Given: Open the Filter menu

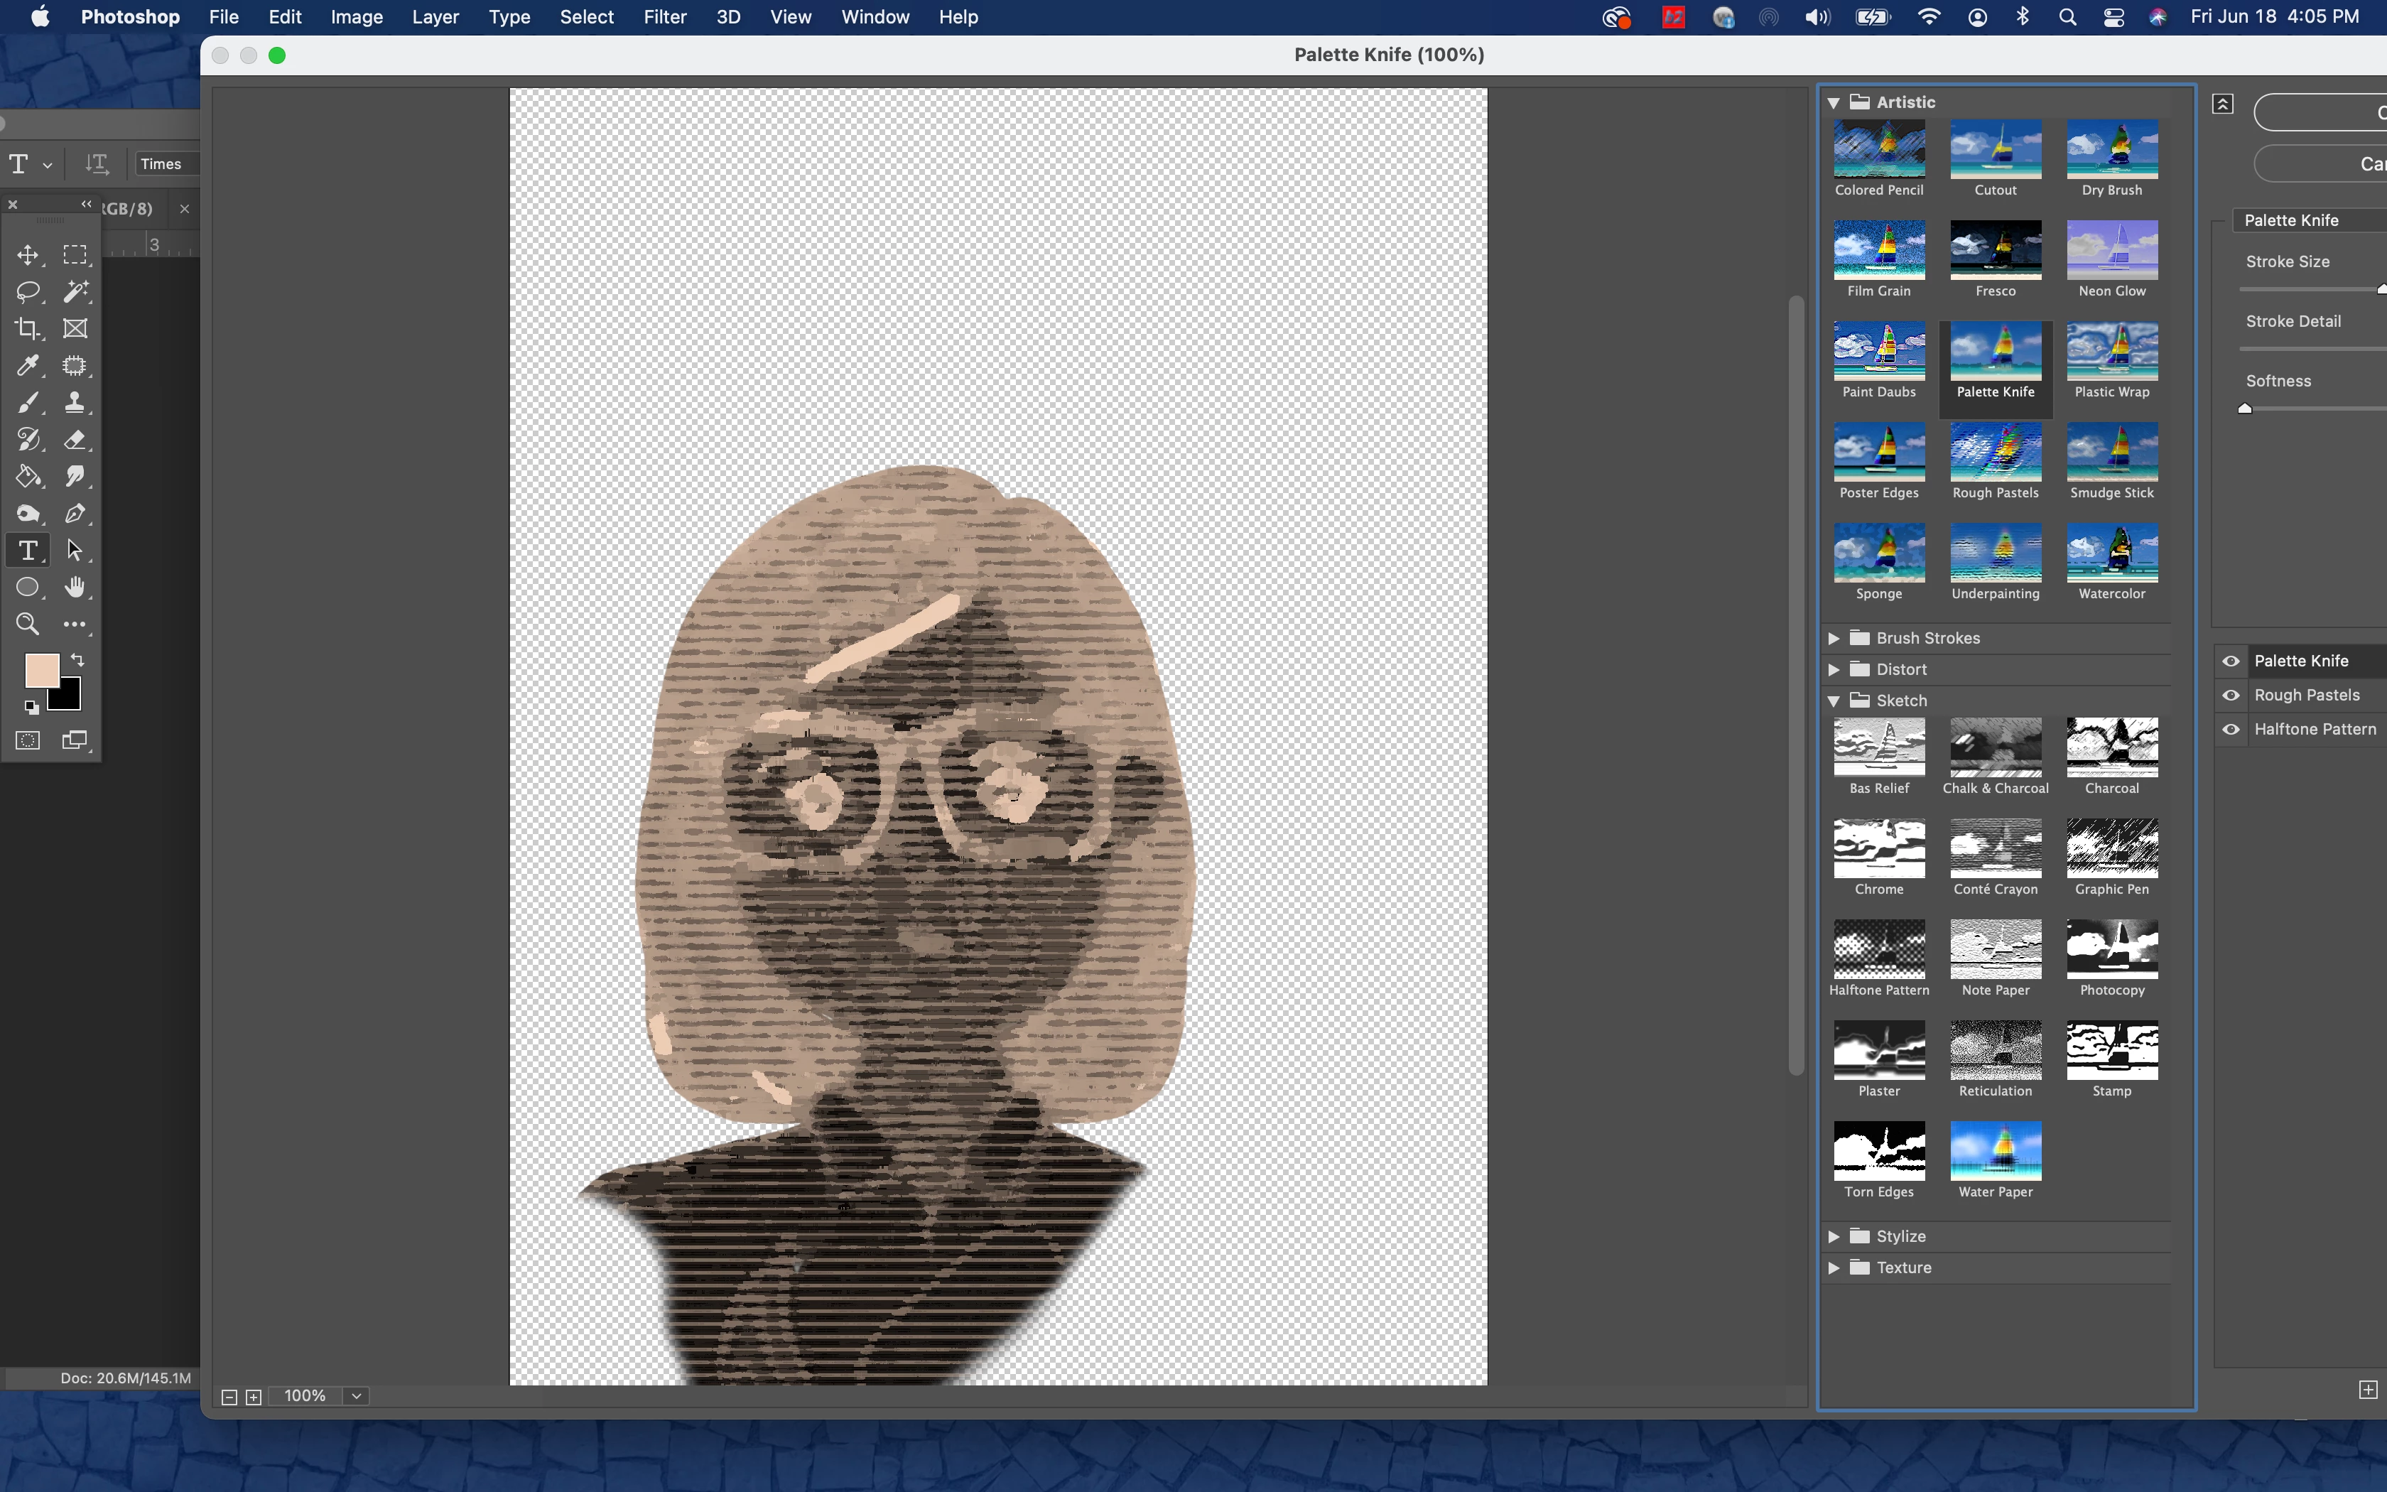Looking at the screenshot, I should (x=665, y=17).
